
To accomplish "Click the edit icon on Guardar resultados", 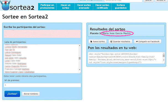I will (111, 42).
